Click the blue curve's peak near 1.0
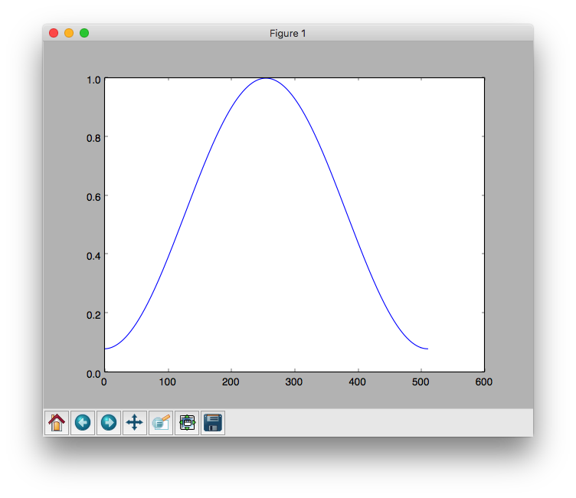The height and width of the screenshot is (498, 576). (x=266, y=78)
